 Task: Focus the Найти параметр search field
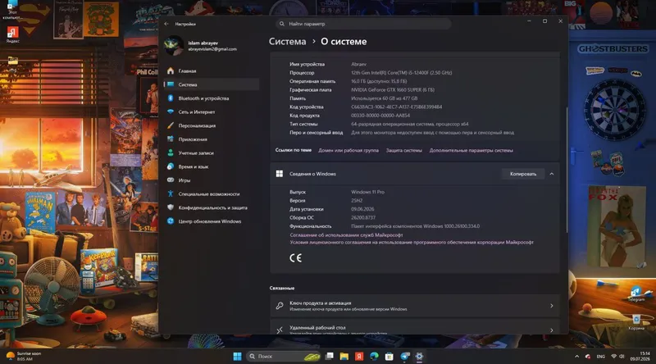(x=363, y=24)
